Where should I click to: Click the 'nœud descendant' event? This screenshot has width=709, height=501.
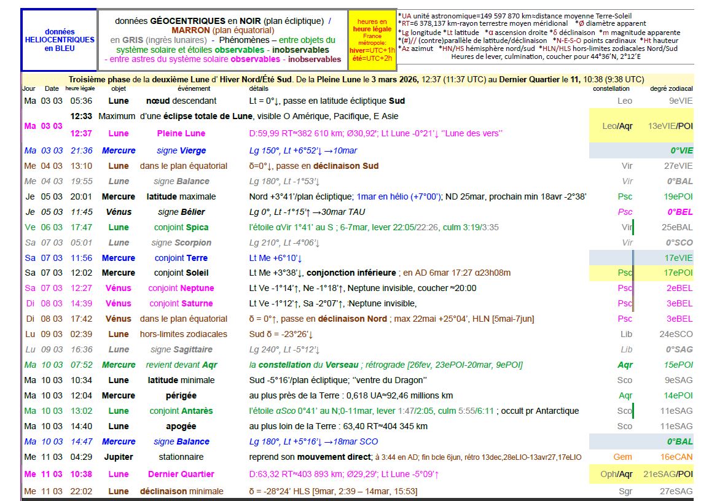click(181, 101)
